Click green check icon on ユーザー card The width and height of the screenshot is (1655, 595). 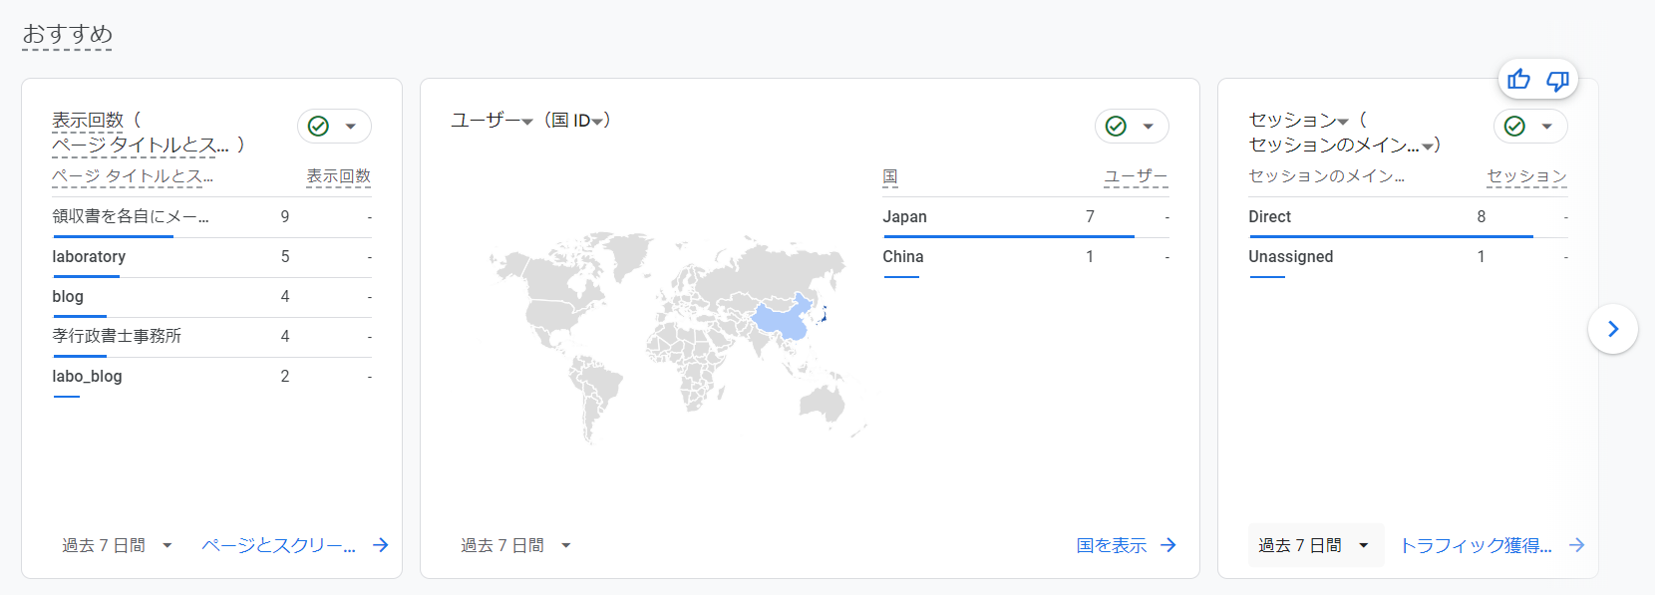[1116, 127]
